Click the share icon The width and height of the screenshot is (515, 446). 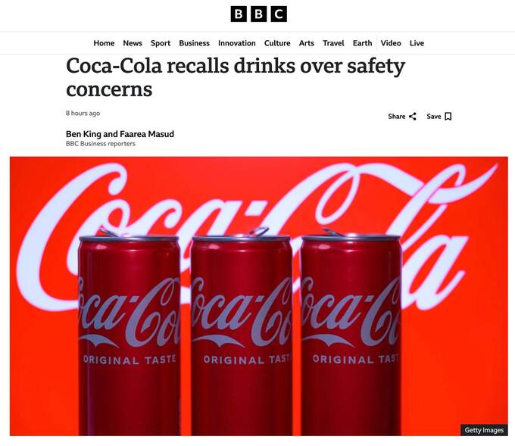413,117
